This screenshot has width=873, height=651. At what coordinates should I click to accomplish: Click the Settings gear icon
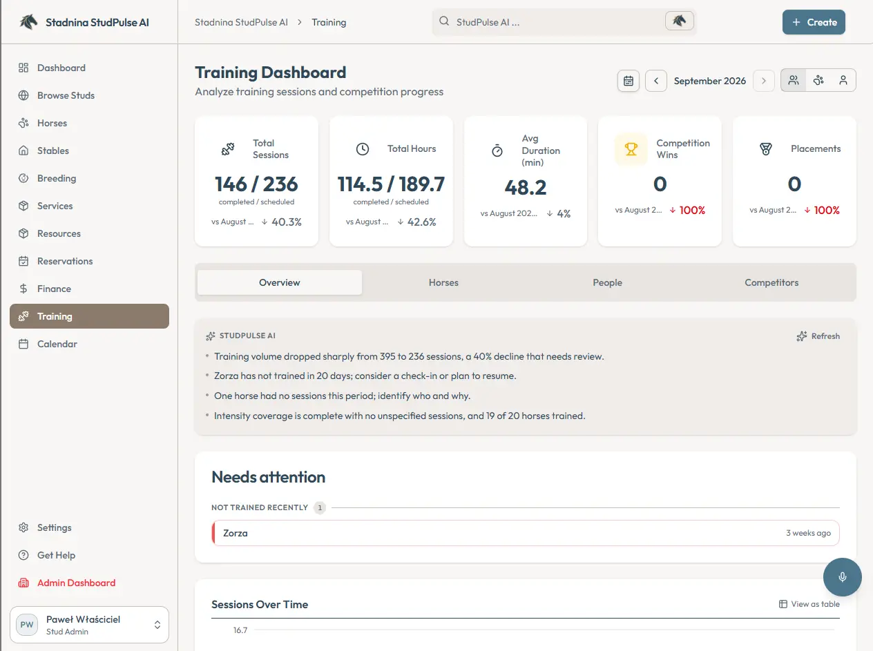click(23, 527)
